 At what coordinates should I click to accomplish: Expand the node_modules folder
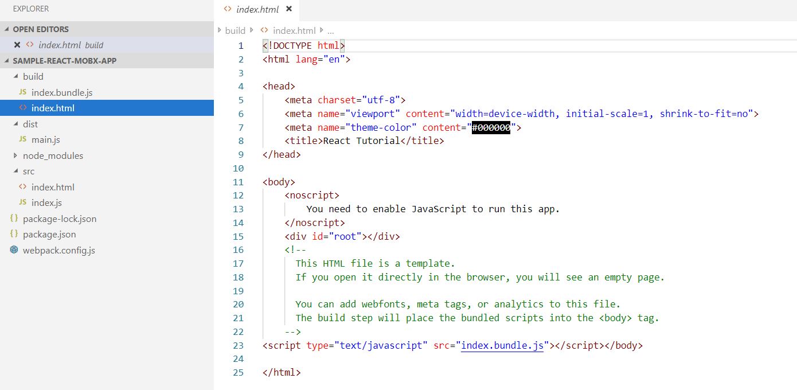tap(15, 155)
